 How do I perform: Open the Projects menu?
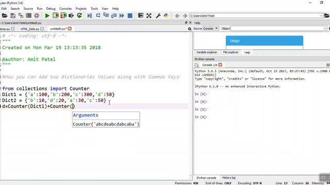pos(81,9)
